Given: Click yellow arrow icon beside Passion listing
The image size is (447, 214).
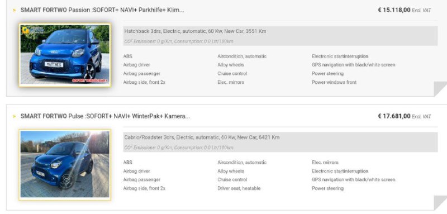Looking at the screenshot, I should click(15, 10).
